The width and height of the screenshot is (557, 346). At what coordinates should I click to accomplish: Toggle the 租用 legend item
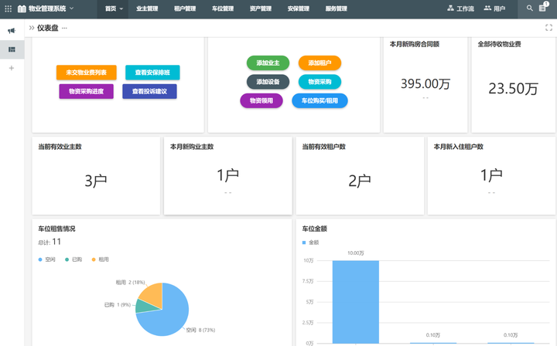click(100, 259)
